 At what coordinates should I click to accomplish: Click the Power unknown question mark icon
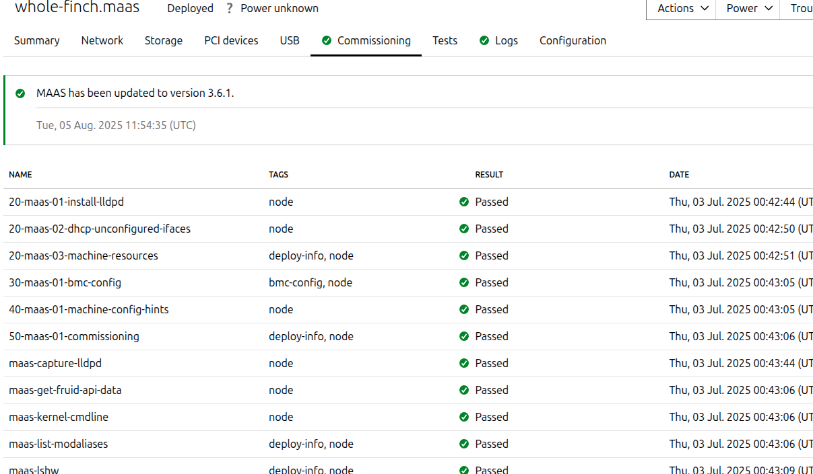230,9
